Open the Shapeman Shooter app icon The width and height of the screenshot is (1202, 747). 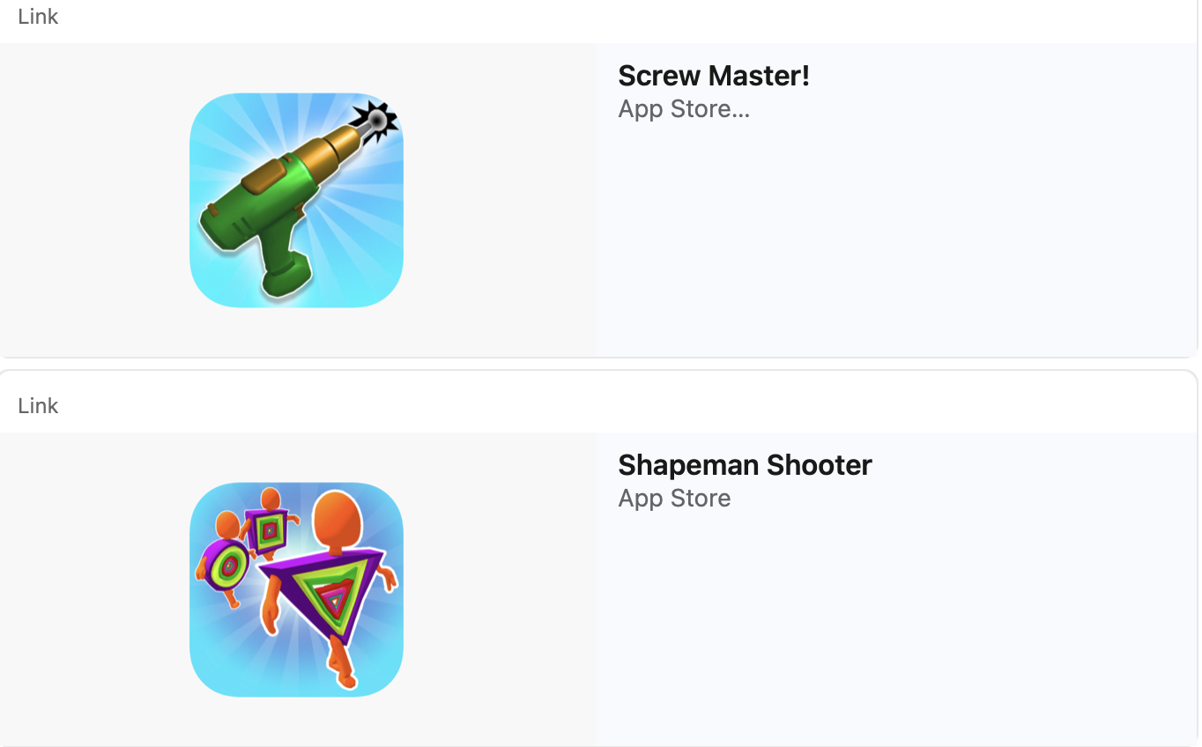point(296,589)
